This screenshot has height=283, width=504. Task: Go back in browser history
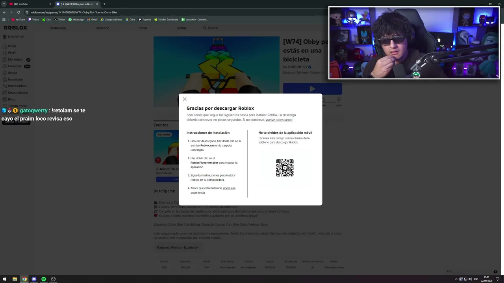(4, 12)
